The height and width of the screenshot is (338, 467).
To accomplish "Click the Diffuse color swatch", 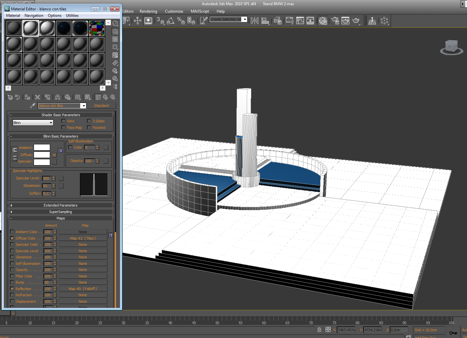I will pos(42,155).
